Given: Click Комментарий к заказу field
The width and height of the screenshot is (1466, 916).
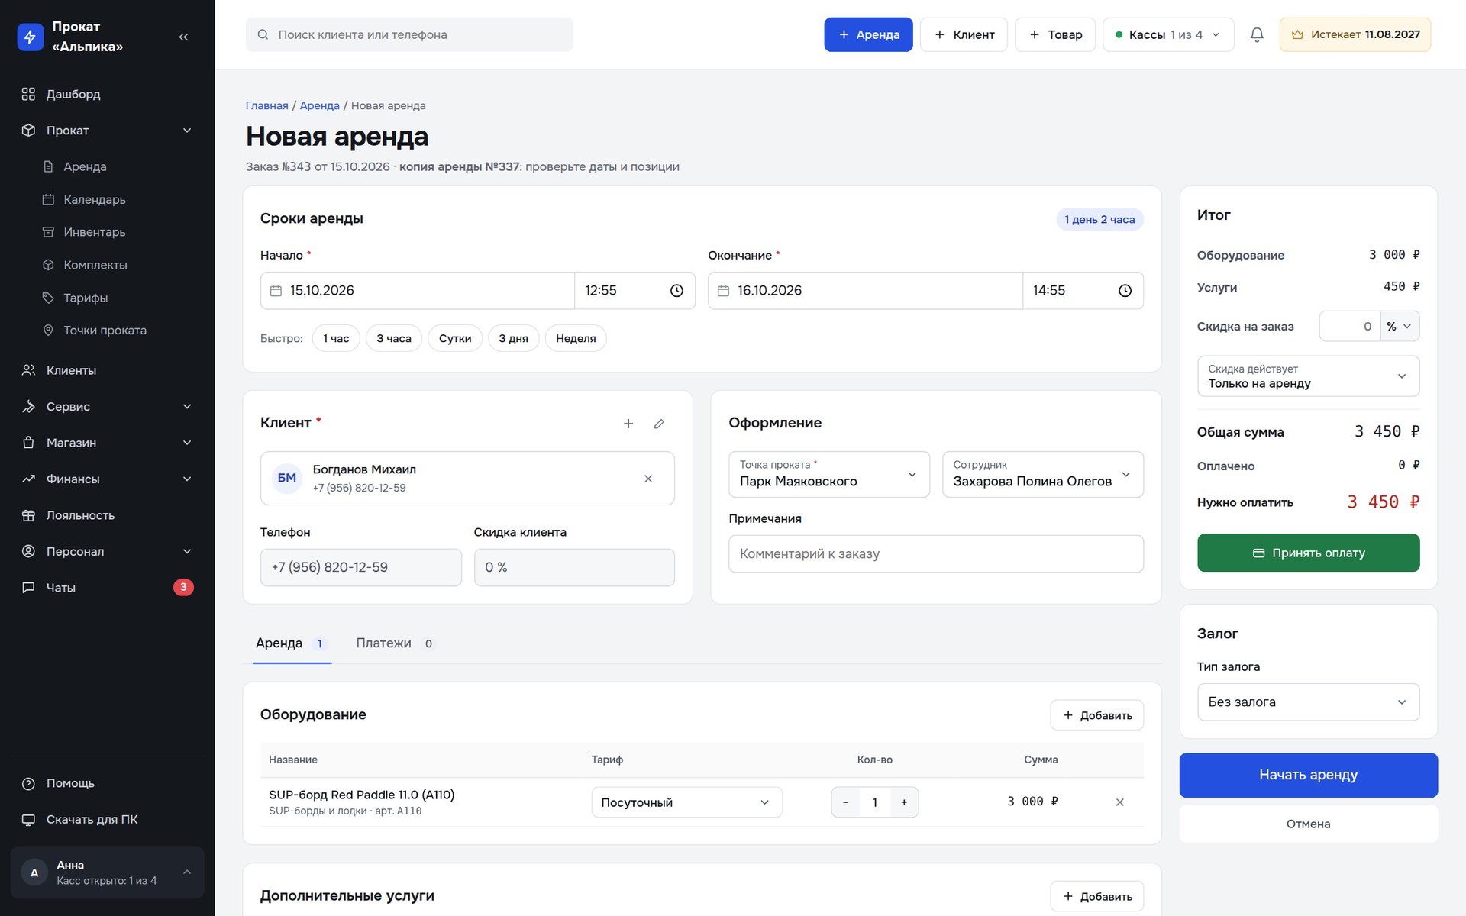Looking at the screenshot, I should [x=935, y=553].
